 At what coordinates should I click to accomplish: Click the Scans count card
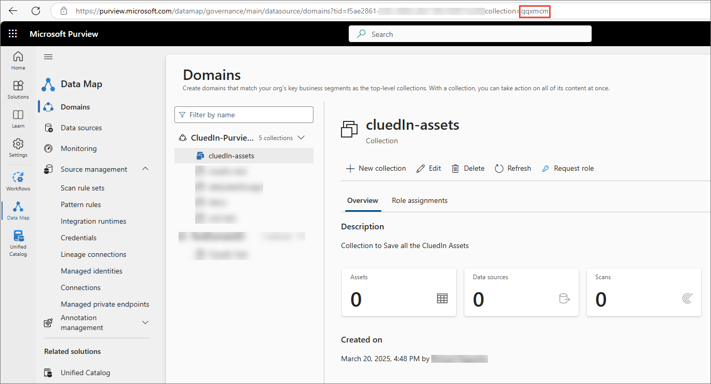coord(644,292)
